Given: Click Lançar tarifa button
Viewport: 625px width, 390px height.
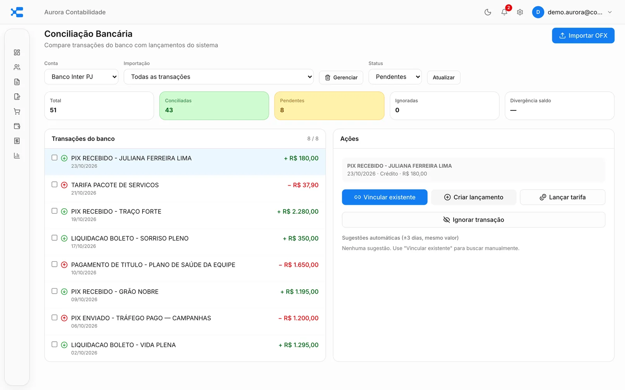Looking at the screenshot, I should [562, 197].
